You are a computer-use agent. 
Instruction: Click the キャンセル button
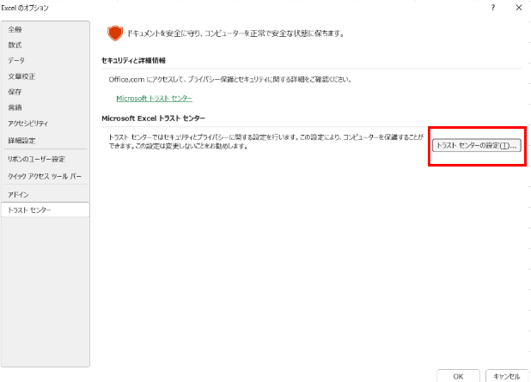click(x=507, y=376)
